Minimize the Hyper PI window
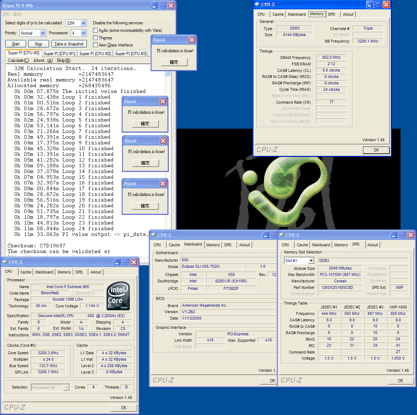Image resolution: width=417 pixels, height=415 pixels. coord(154,6)
